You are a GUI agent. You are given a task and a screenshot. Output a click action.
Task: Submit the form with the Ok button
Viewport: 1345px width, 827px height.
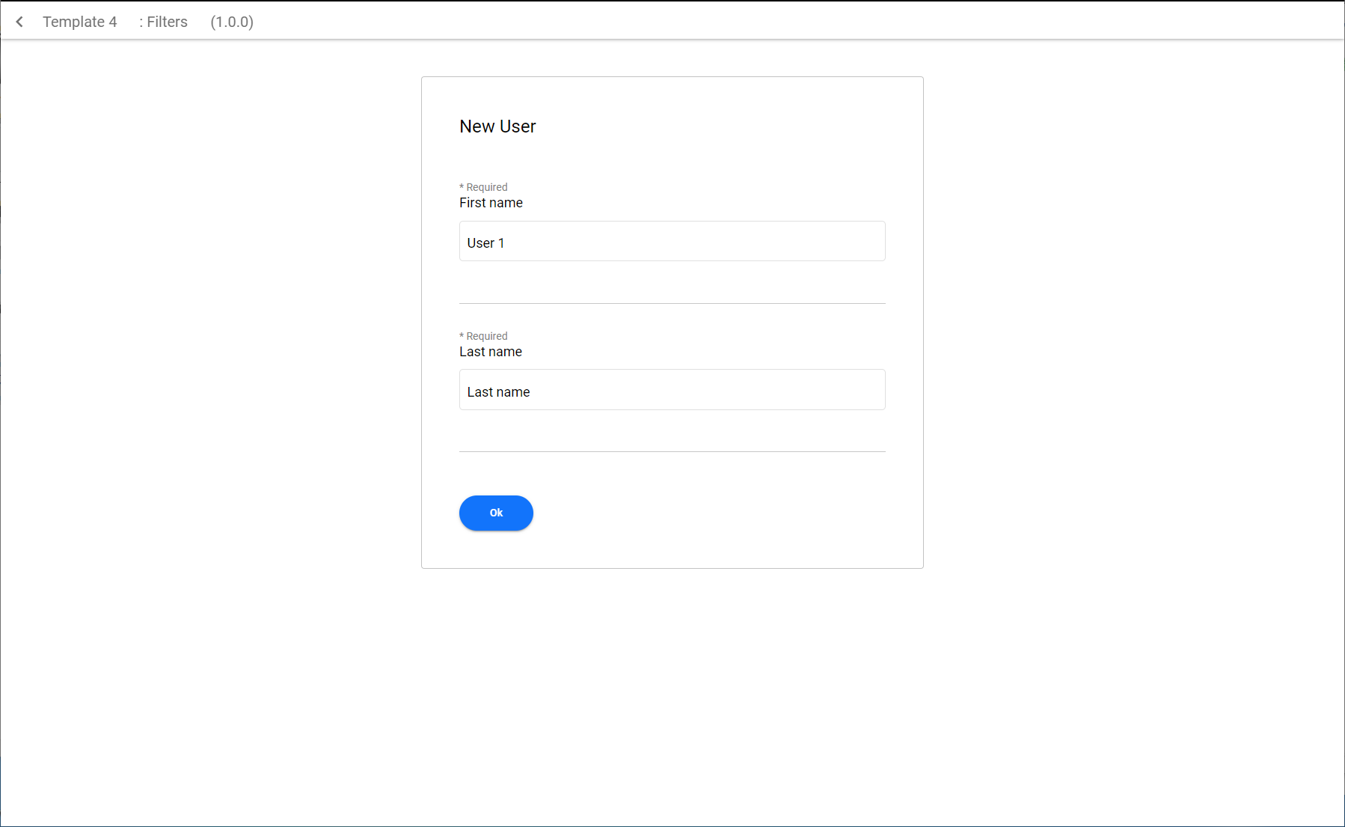[496, 513]
